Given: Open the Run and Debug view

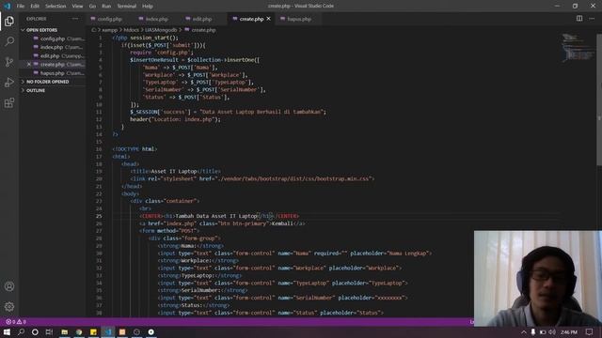Looking at the screenshot, I should point(9,82).
